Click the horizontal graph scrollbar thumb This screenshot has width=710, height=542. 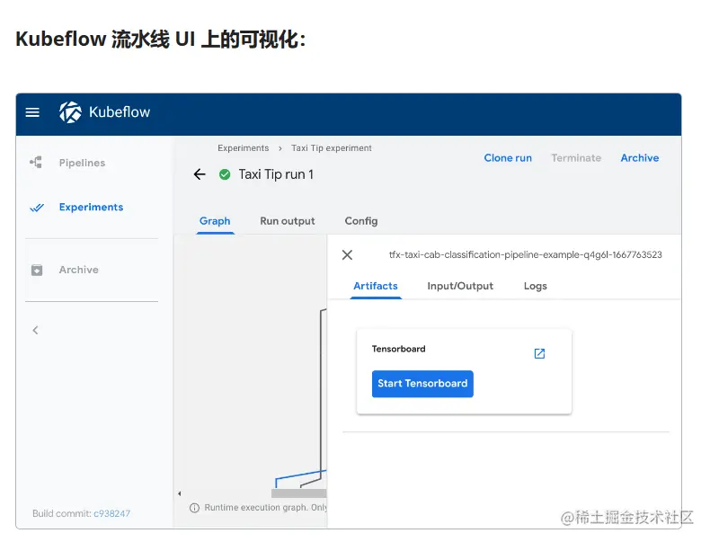tap(299, 493)
